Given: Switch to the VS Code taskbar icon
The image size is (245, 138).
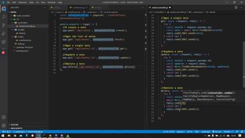Looking at the screenshot, I should [38, 135].
